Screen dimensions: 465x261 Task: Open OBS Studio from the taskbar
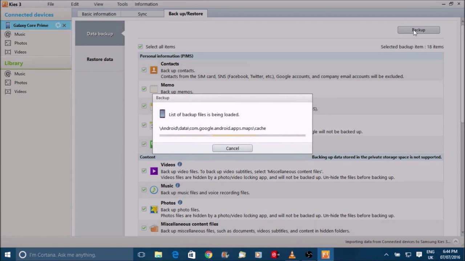point(309,255)
